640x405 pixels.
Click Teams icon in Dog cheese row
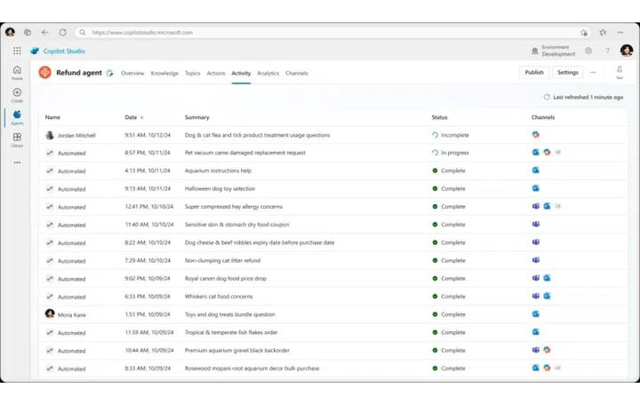tap(535, 242)
